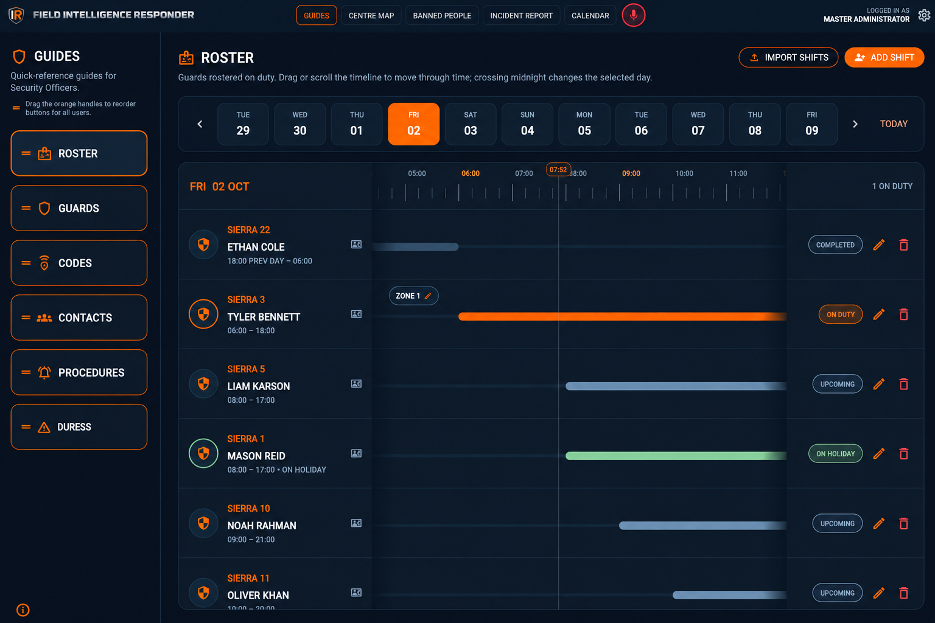Open the Guards guide

pyautogui.click(x=79, y=208)
